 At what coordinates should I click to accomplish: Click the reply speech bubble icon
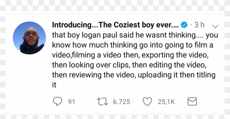coord(57,102)
